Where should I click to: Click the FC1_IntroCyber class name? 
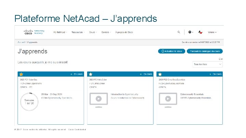(x=97, y=83)
